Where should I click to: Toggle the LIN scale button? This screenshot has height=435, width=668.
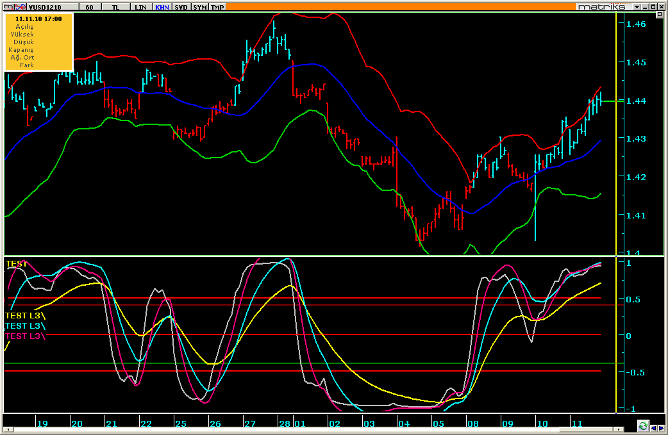click(x=140, y=6)
